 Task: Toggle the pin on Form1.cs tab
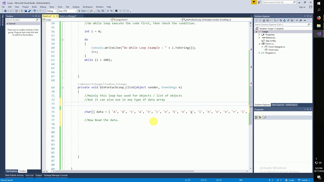[x=54, y=16]
